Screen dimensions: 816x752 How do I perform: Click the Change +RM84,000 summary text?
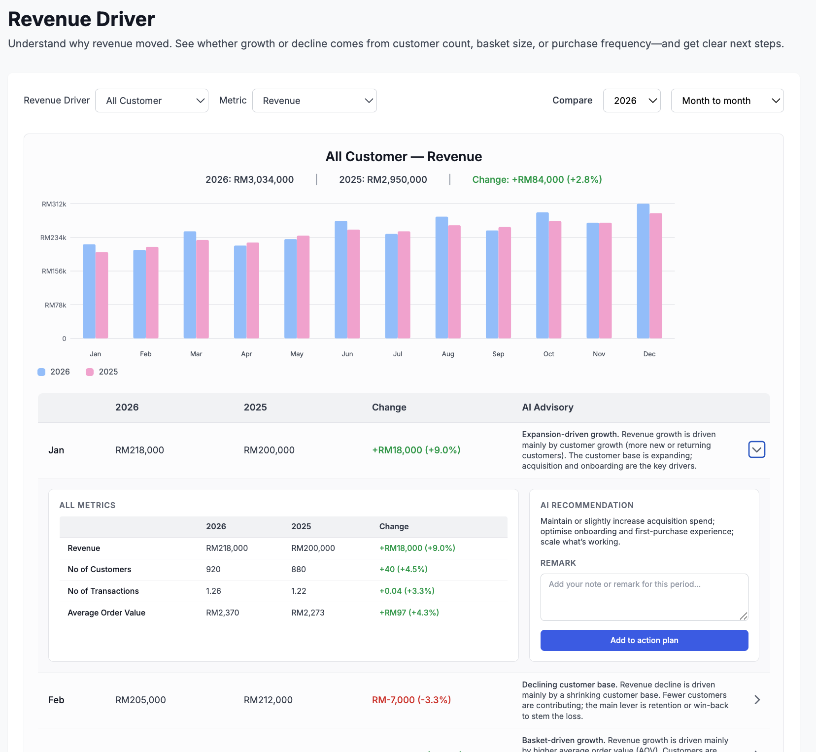537,179
